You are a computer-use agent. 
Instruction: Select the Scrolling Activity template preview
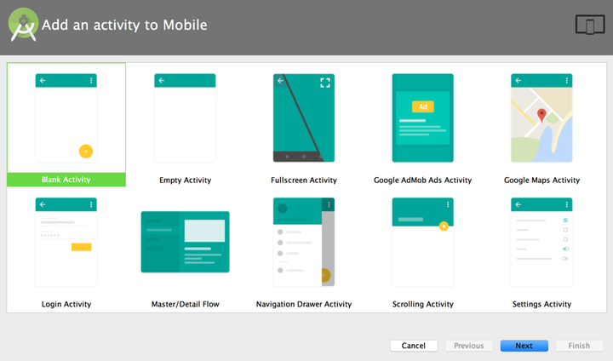422,242
